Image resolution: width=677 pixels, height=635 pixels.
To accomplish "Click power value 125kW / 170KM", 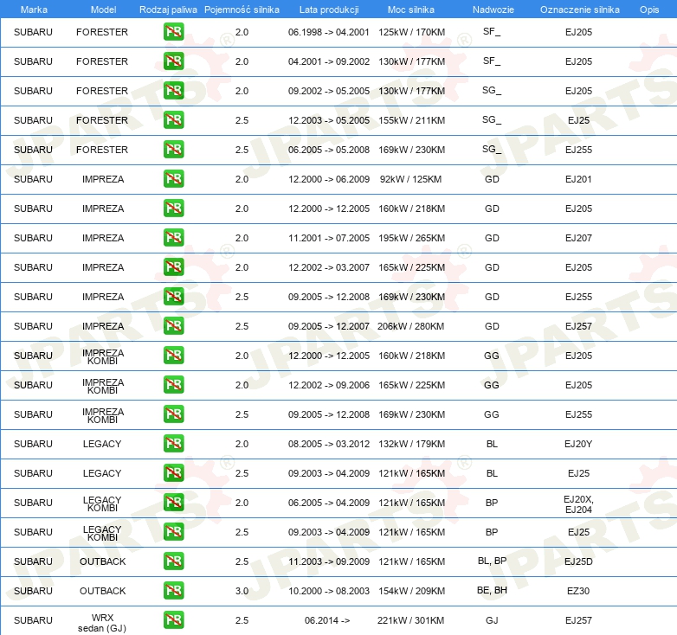I will point(411,32).
